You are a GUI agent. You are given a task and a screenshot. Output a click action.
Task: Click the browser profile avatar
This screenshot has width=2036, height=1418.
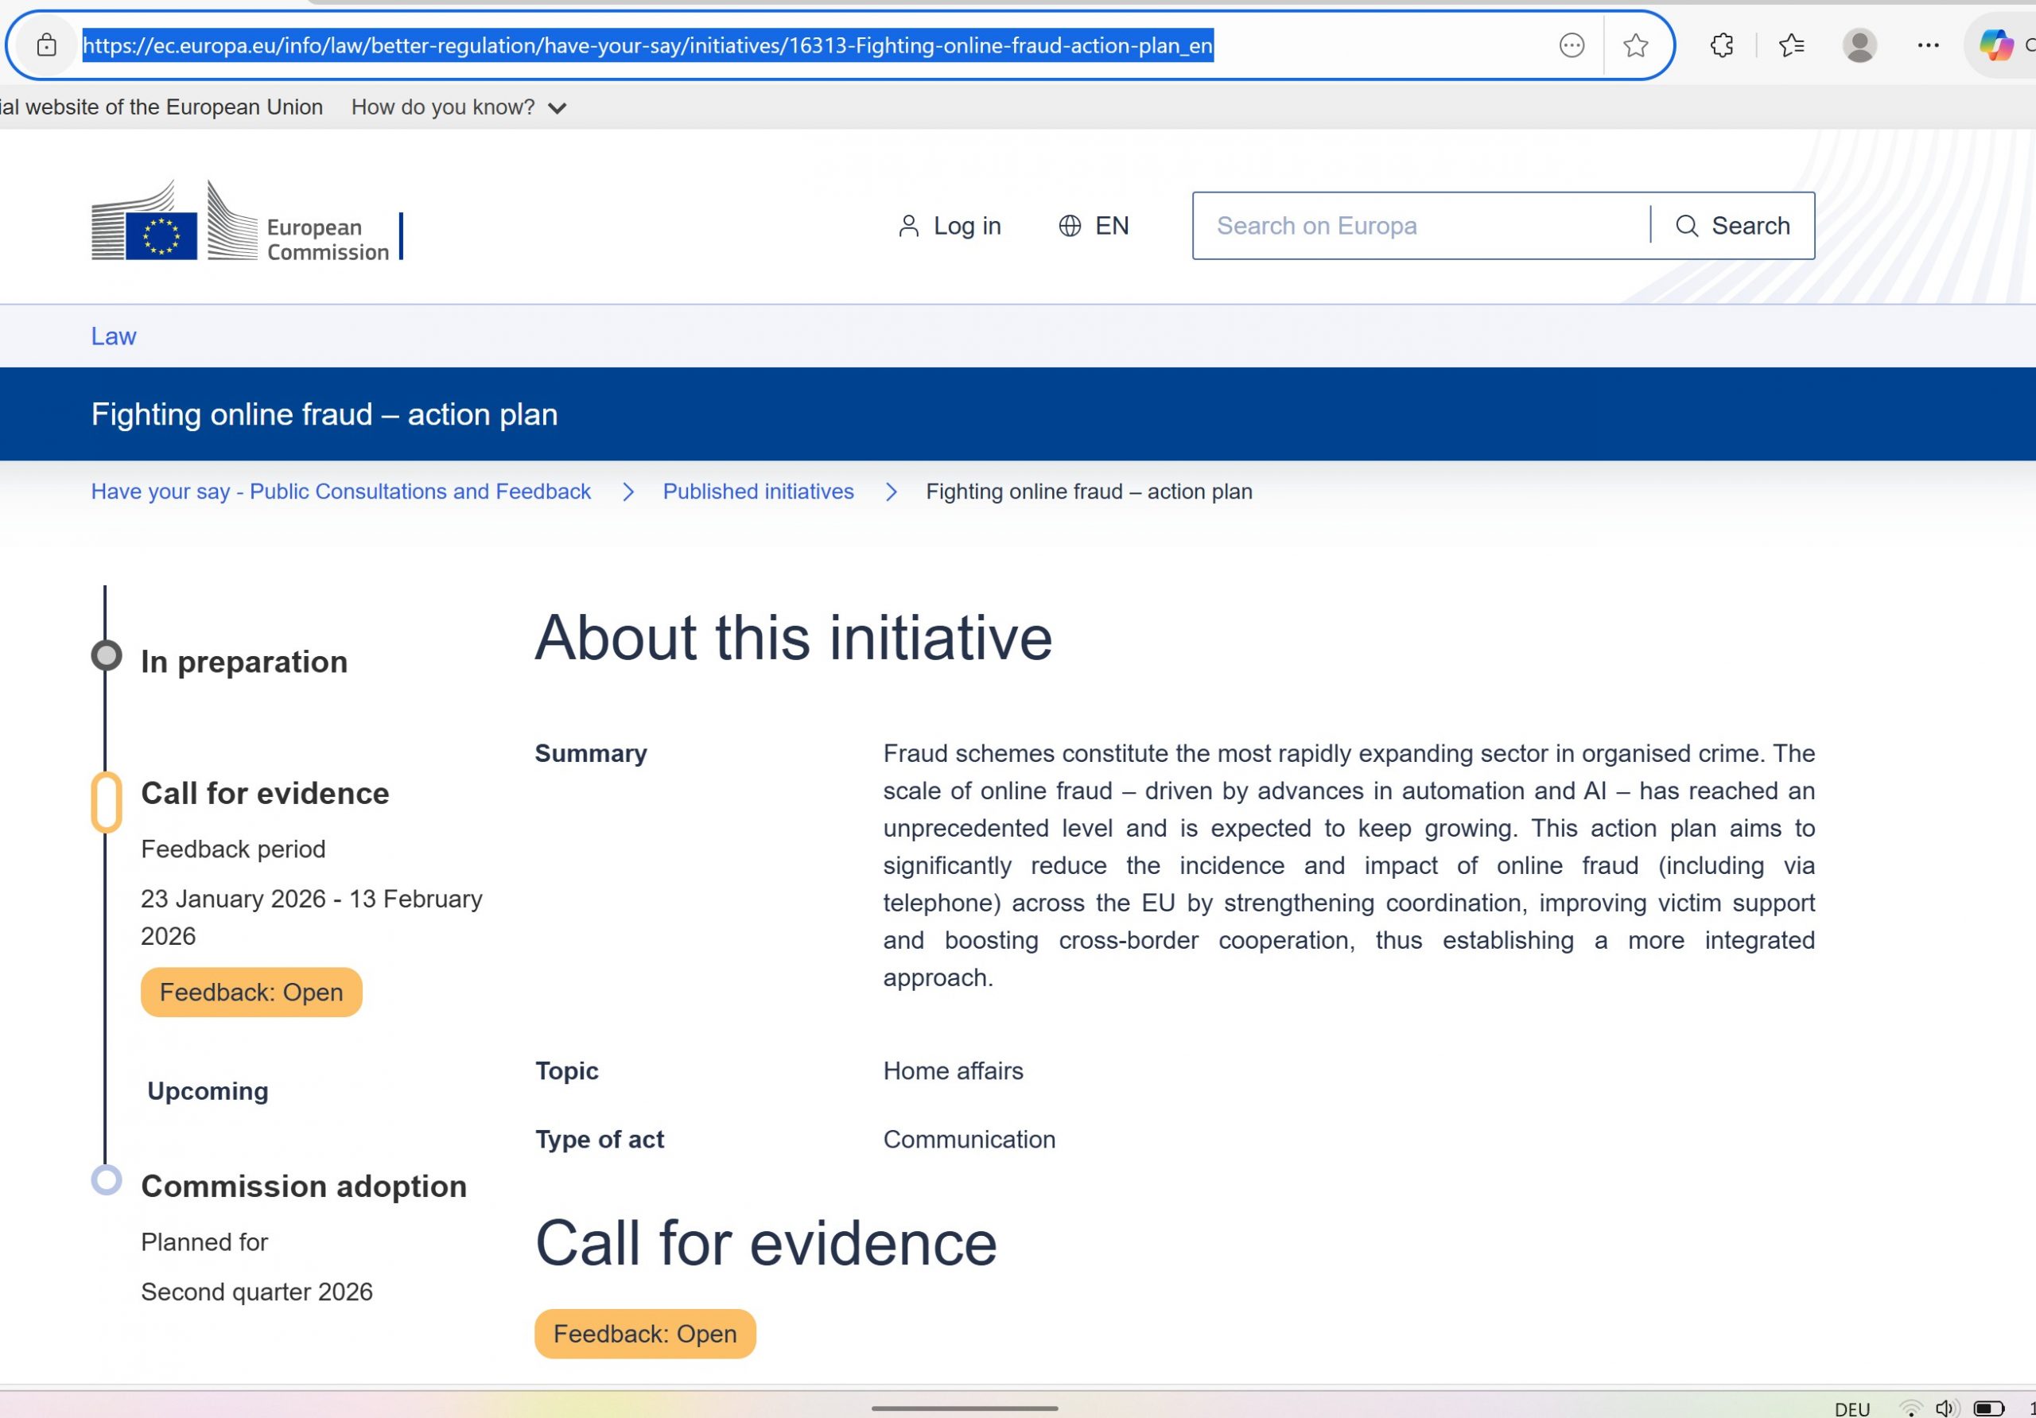1860,45
